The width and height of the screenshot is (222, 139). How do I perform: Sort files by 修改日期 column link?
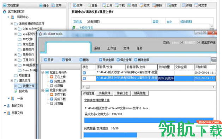click(186, 22)
